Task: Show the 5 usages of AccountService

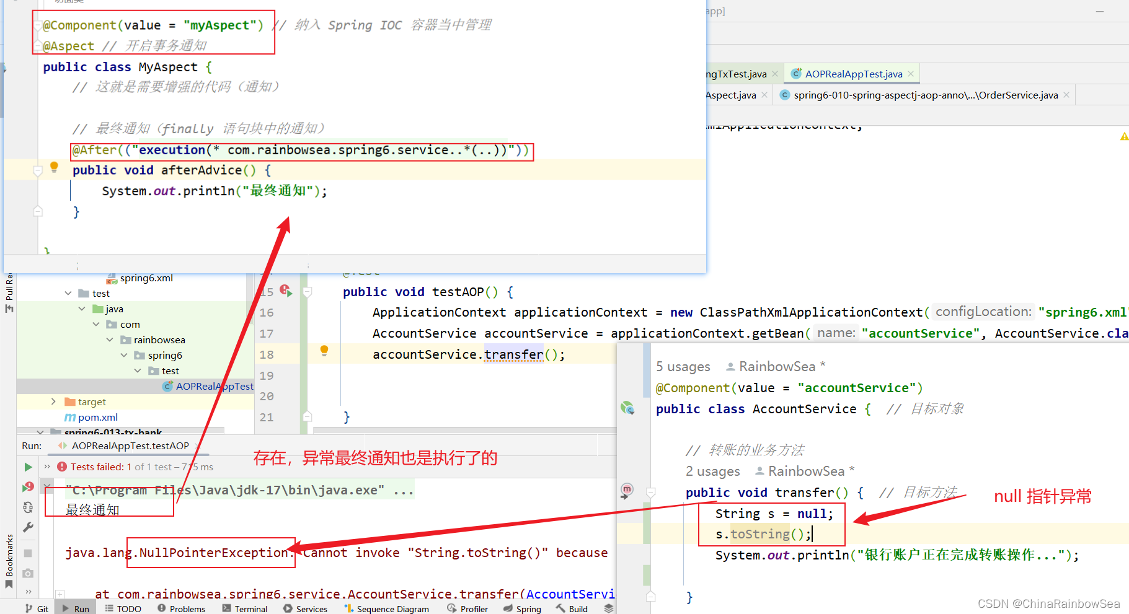Action: coord(683,367)
